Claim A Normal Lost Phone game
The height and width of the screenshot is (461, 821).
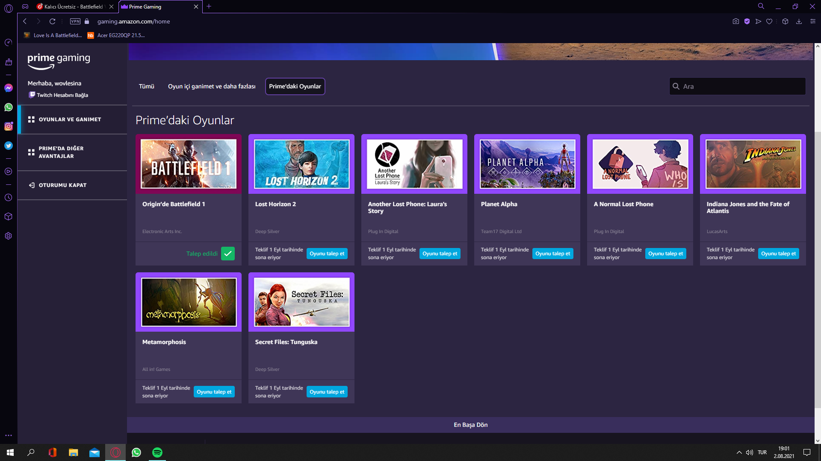(x=666, y=254)
